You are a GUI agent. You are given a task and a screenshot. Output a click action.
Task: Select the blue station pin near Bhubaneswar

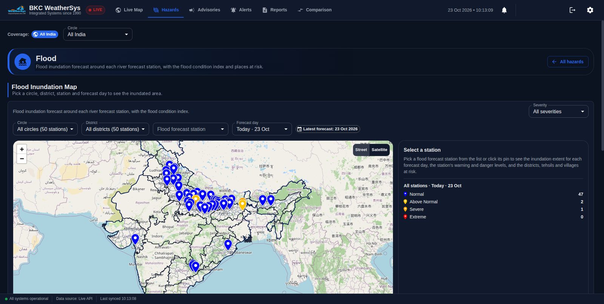pos(228,245)
